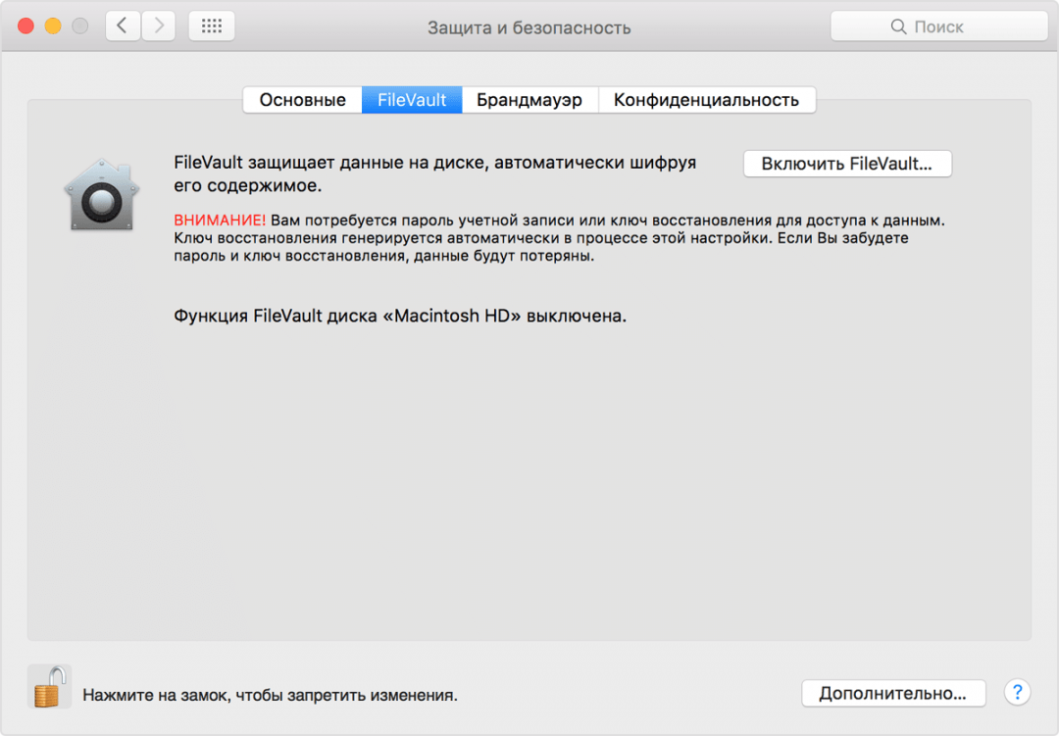Click the Macintosh HD FileVault status line

[x=399, y=318]
